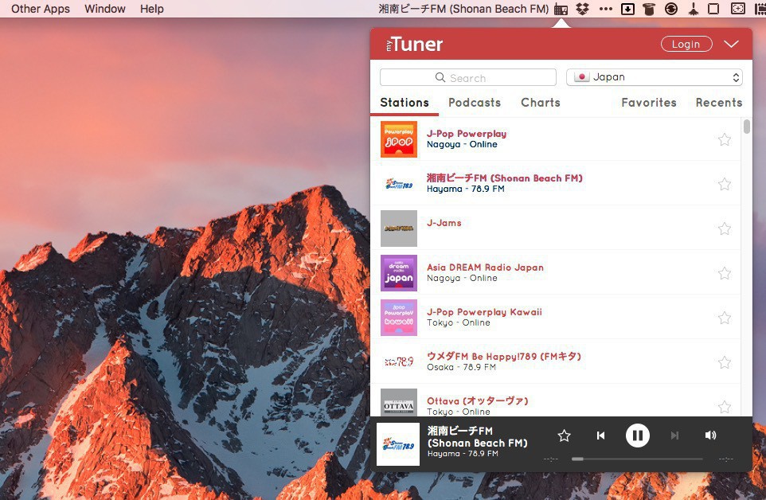Favorite Asia DREAM Radio Japan star
Image resolution: width=766 pixels, height=500 pixels.
click(725, 273)
